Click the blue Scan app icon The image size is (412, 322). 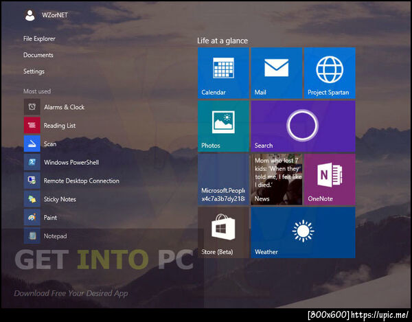[32, 143]
